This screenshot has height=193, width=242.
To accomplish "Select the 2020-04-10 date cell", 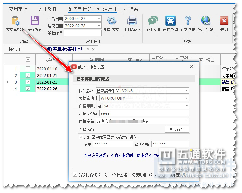I will coord(52,69).
